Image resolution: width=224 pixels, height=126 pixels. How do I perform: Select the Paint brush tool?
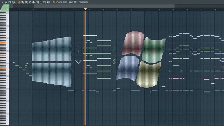point(23,2)
